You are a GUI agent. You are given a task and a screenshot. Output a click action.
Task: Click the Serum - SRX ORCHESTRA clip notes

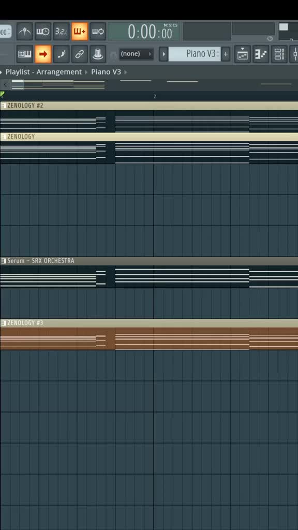[149, 276]
